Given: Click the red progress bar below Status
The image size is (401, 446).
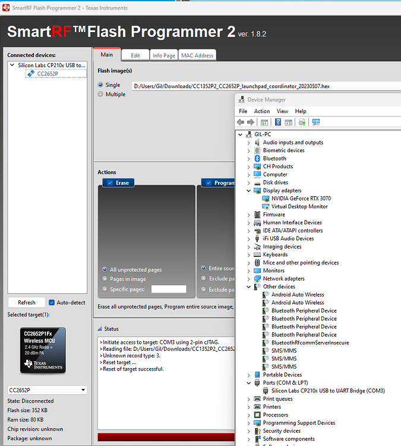Looking at the screenshot, I should (x=166, y=437).
